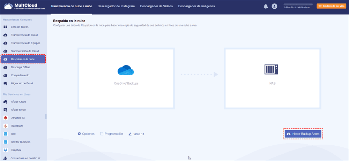Click the Opciones gear icon
This screenshot has width=349, height=161.
pyautogui.click(x=79, y=134)
